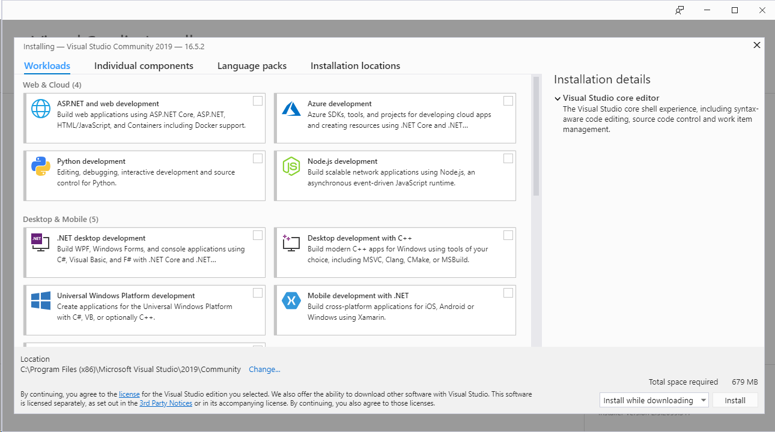Click the Universal Windows Platform logo icon

coord(41,301)
